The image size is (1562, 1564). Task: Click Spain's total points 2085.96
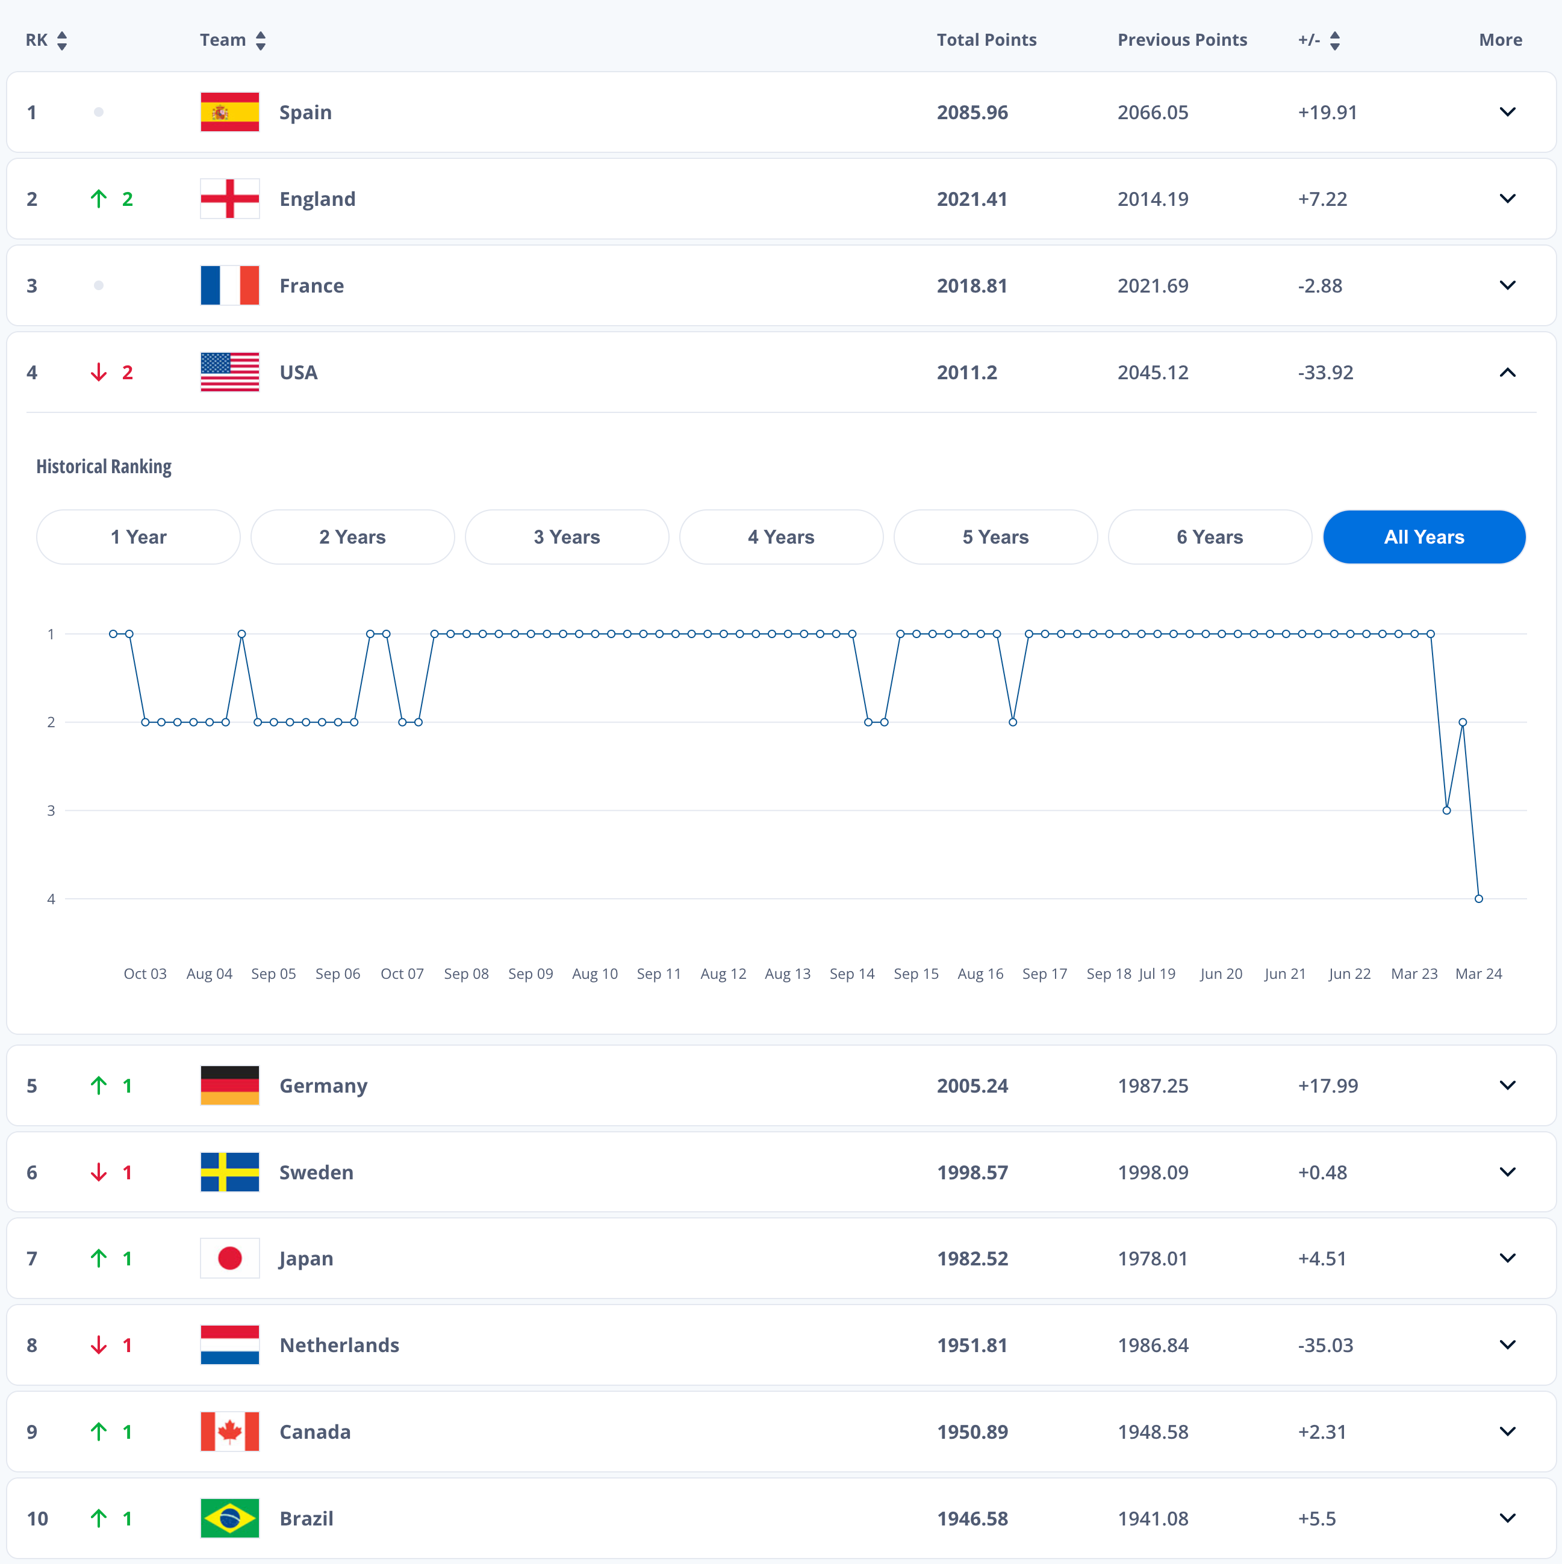[972, 113]
